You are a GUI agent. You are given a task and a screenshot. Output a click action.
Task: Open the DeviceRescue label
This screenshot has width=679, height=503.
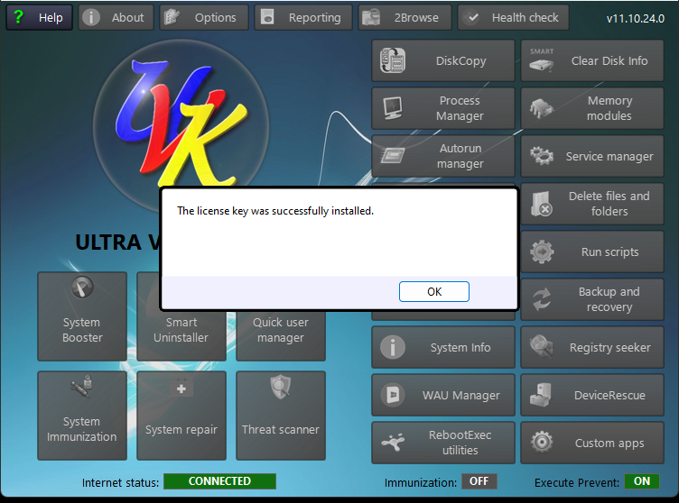coord(609,396)
